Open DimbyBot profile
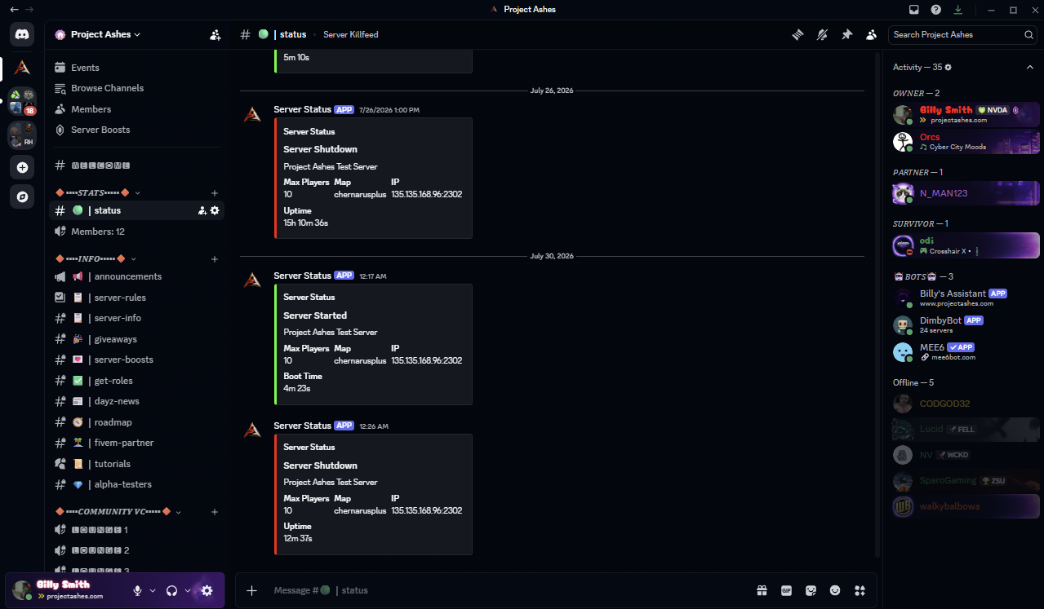Image resolution: width=1044 pixels, height=609 pixels. 966,325
